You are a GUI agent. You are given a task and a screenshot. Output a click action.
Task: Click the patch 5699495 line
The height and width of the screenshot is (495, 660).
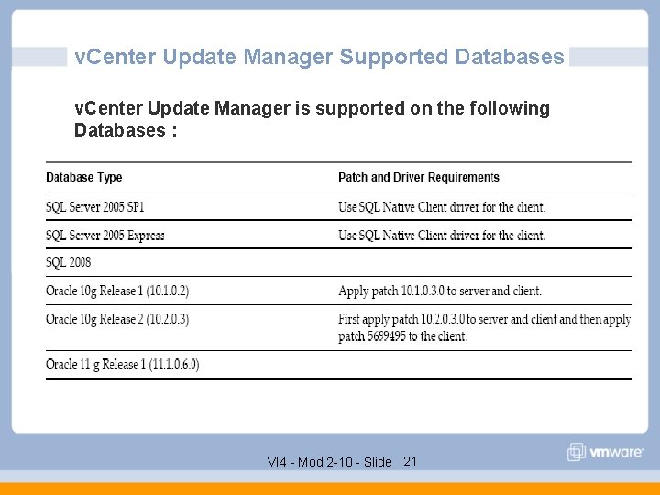coord(401,336)
